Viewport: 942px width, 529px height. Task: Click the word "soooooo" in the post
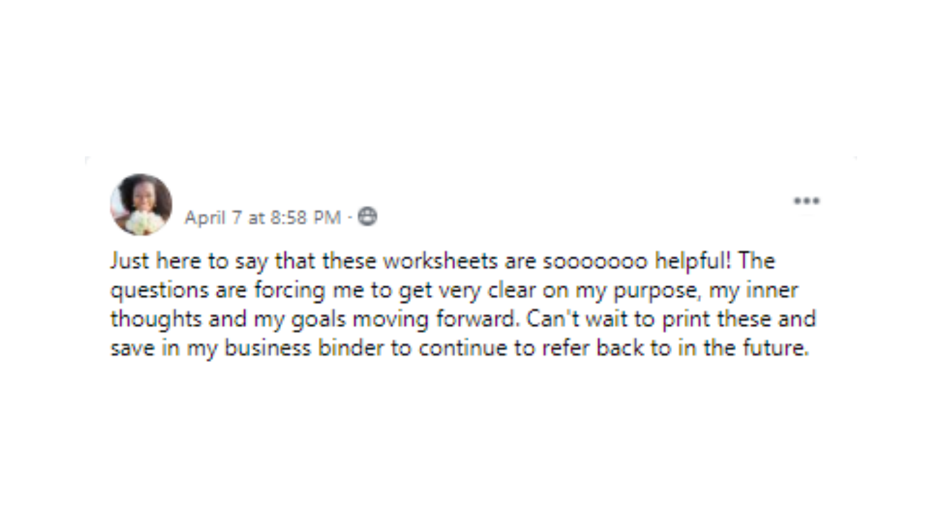tap(595, 261)
